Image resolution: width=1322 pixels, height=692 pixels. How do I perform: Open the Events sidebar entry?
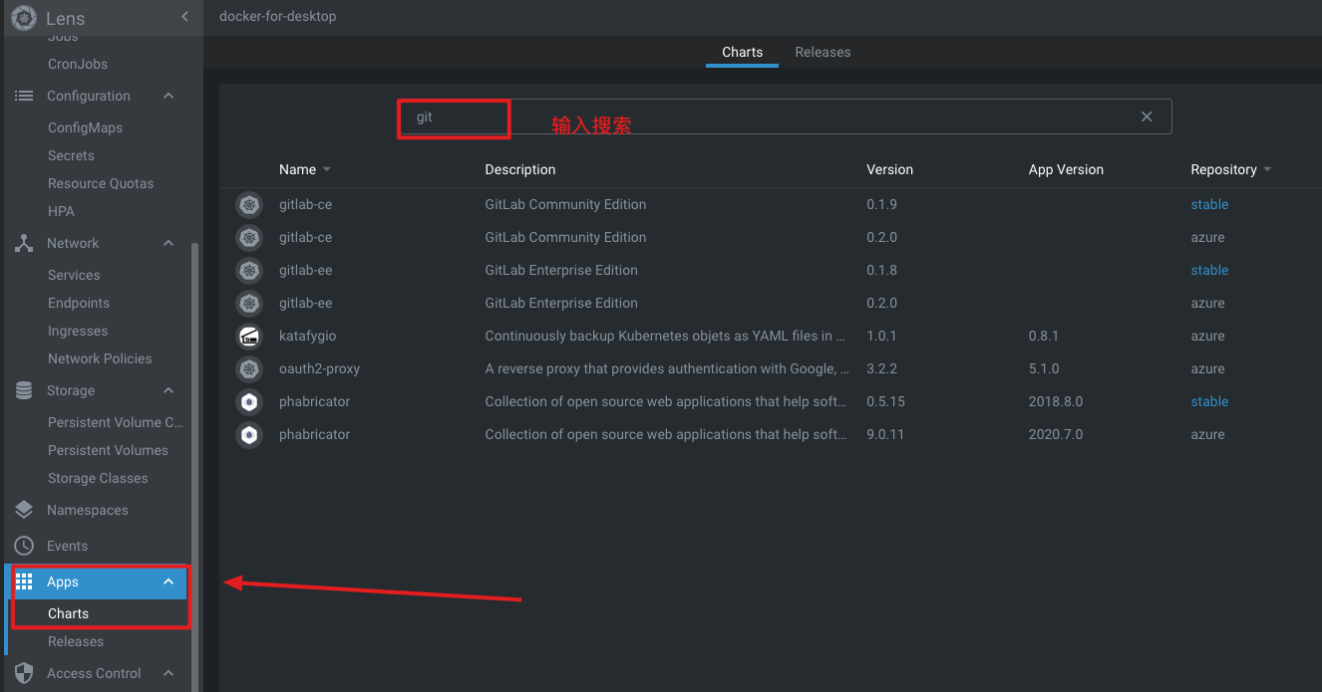click(x=67, y=546)
